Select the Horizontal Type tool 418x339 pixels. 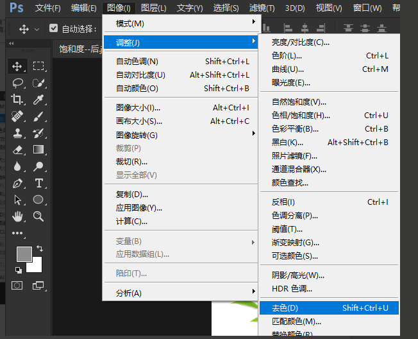pyautogui.click(x=39, y=183)
